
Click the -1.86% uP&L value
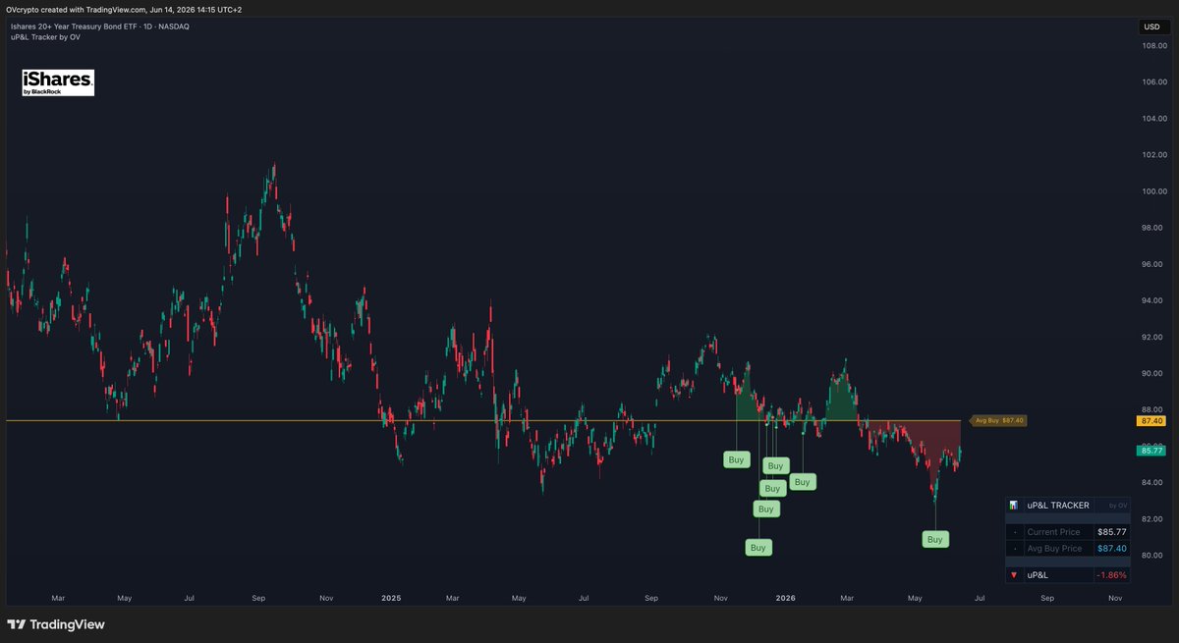[1111, 574]
